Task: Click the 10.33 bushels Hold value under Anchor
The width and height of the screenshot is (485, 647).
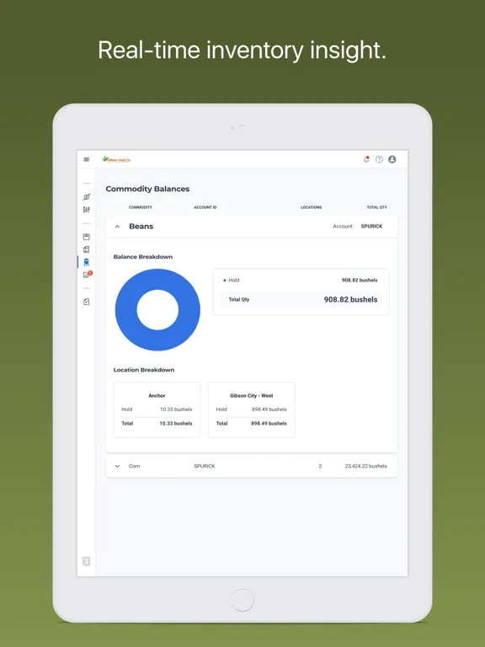Action: [x=176, y=409]
